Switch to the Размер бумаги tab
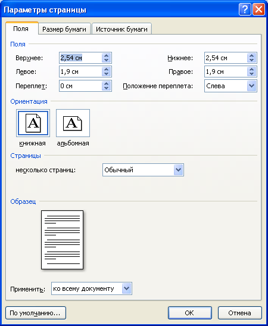 pos(64,29)
